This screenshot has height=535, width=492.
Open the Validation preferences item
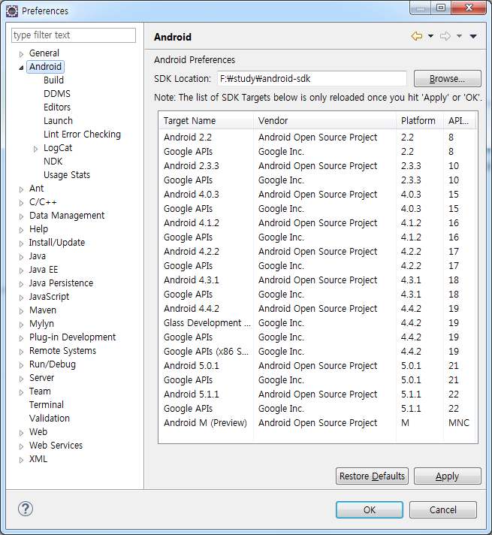click(x=50, y=419)
